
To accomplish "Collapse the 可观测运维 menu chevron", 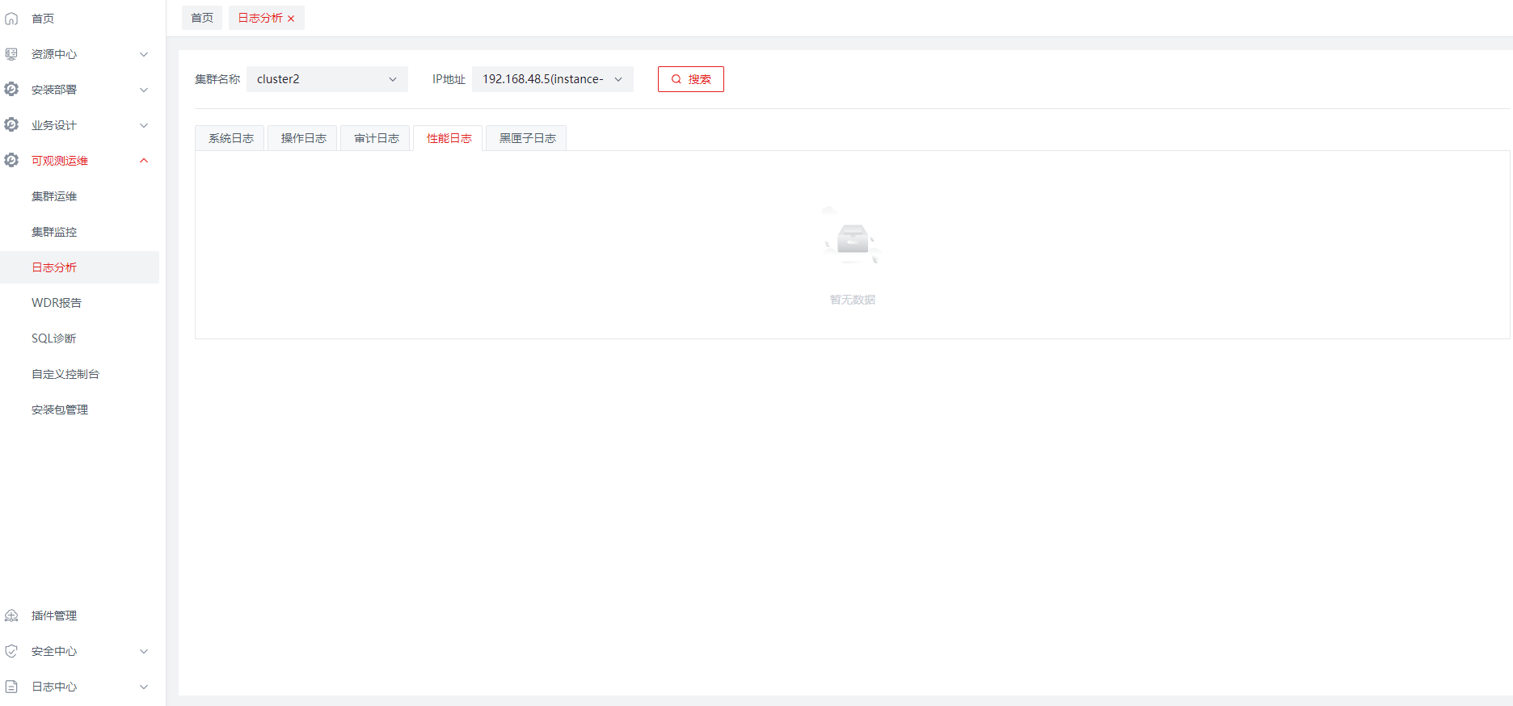I will click(x=144, y=161).
